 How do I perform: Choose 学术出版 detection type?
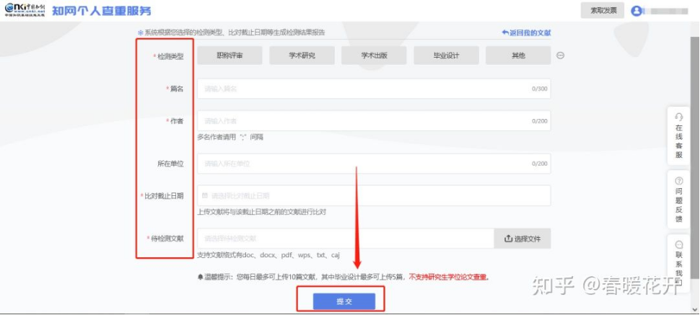tap(374, 56)
